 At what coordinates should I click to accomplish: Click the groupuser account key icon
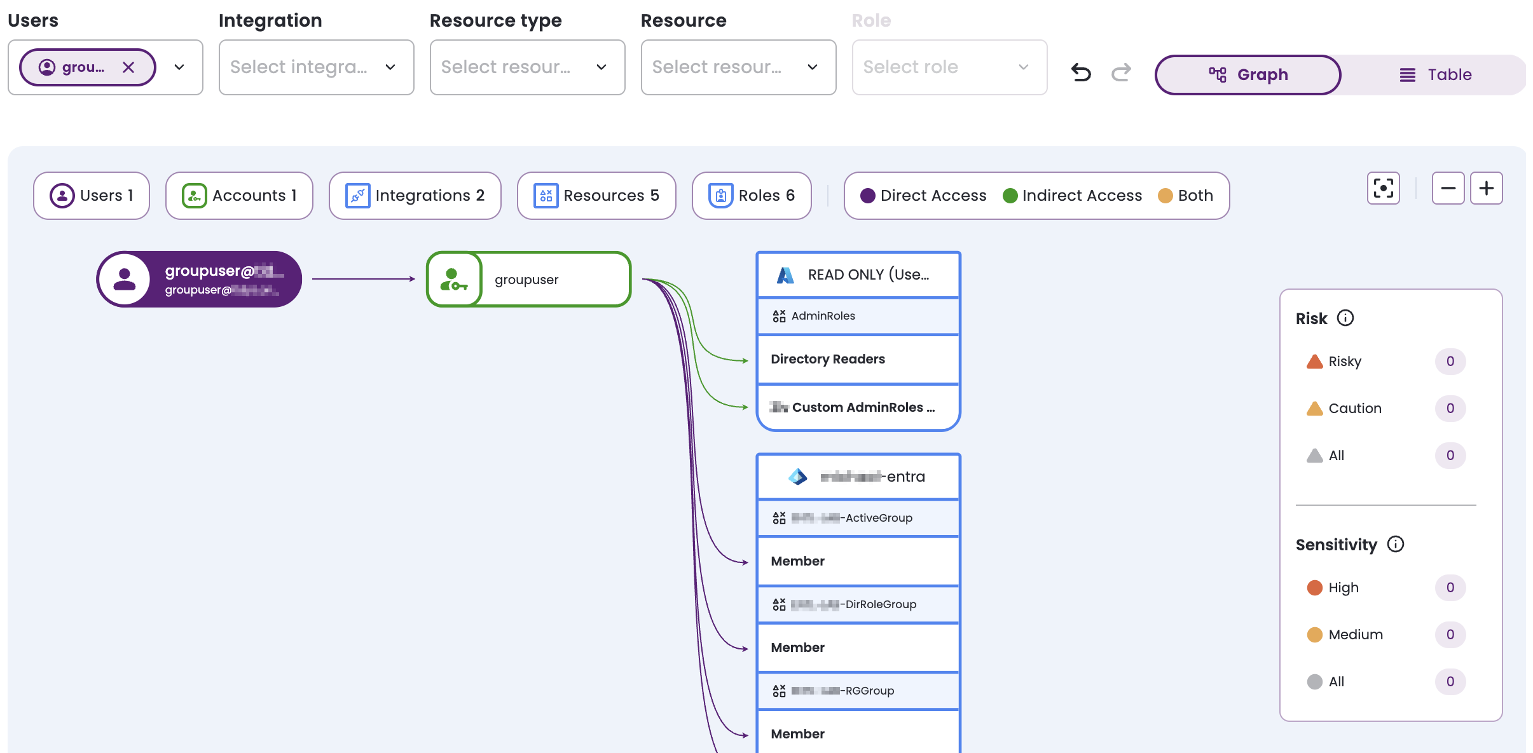[454, 280]
